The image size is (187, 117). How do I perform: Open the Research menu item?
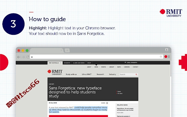coord(100,74)
